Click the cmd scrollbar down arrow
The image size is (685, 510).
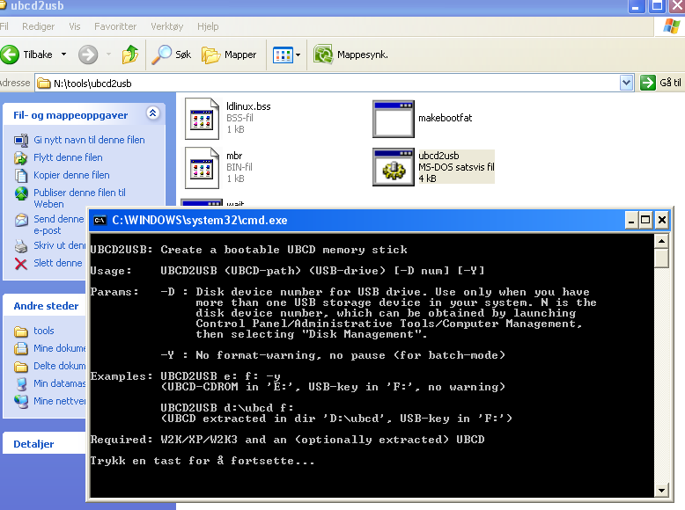click(661, 491)
